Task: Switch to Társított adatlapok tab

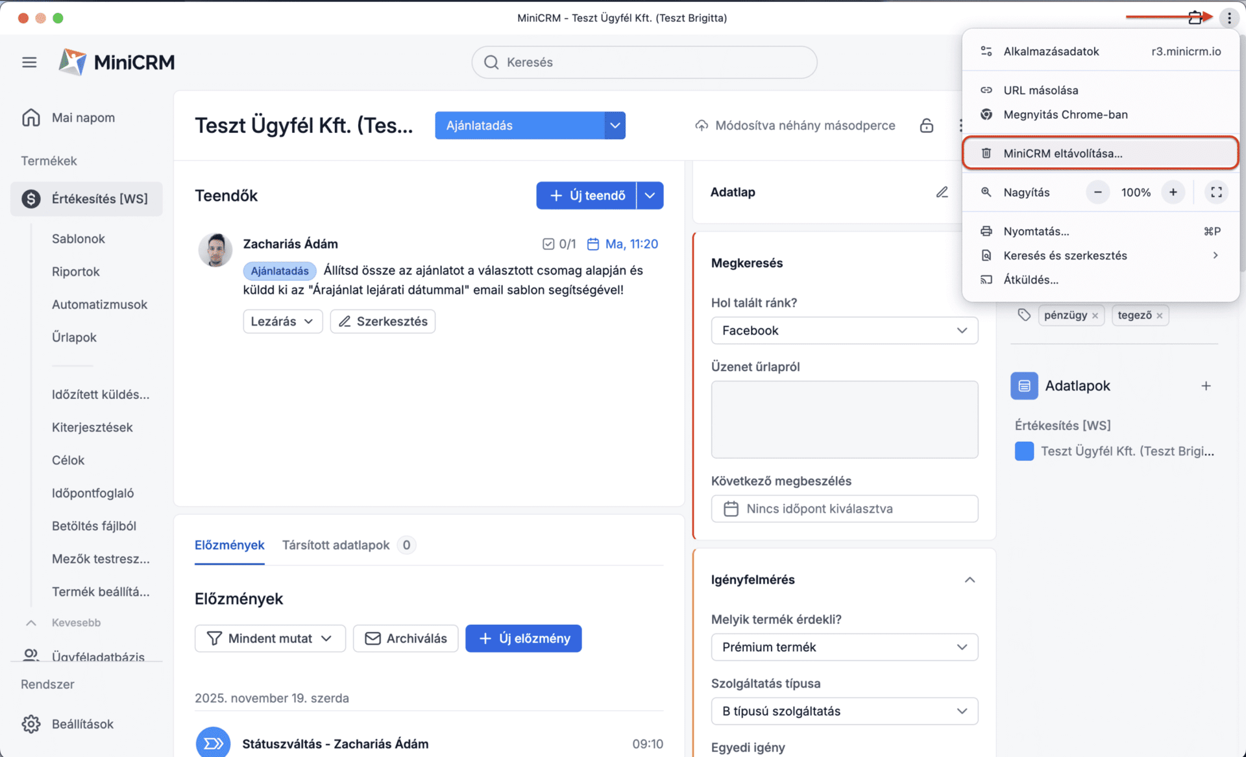Action: coord(336,545)
